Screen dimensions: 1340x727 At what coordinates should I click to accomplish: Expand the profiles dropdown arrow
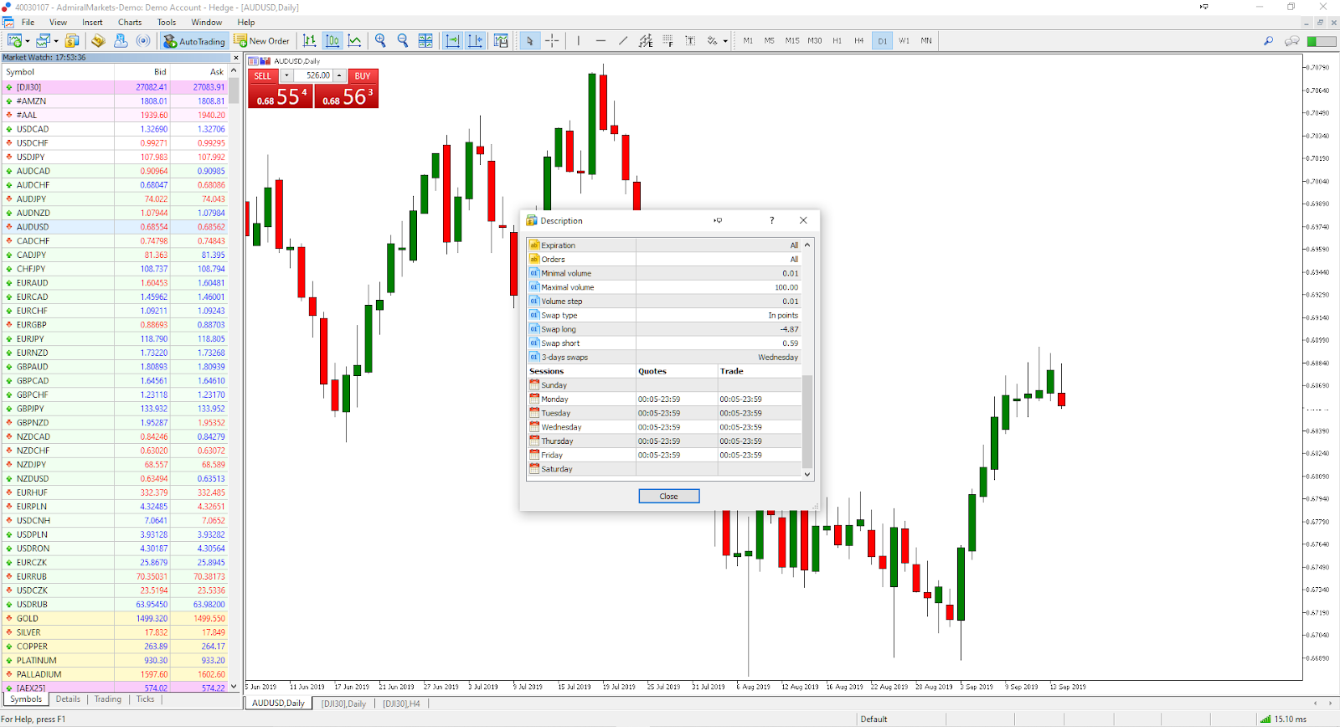point(56,41)
